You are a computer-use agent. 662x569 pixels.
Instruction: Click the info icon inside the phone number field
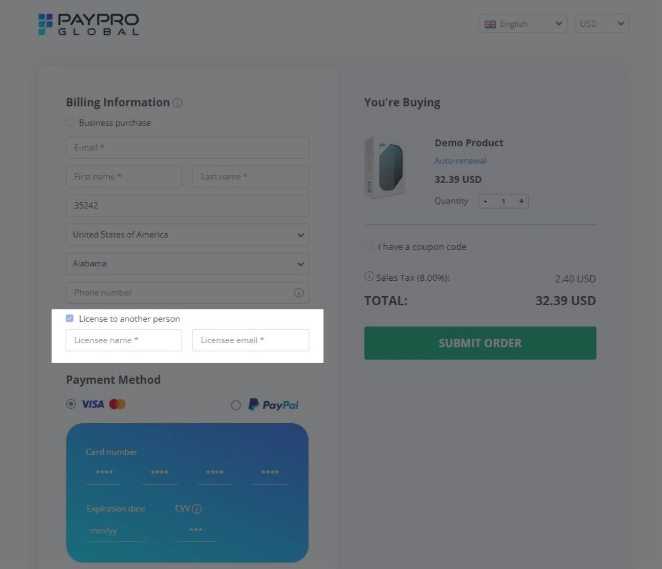(299, 292)
